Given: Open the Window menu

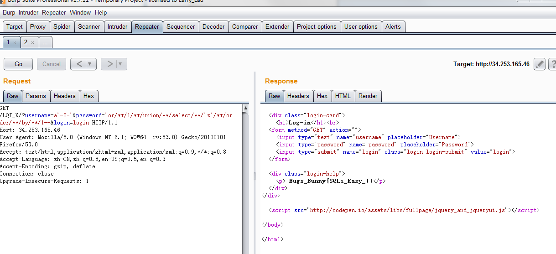Looking at the screenshot, I should pos(80,12).
